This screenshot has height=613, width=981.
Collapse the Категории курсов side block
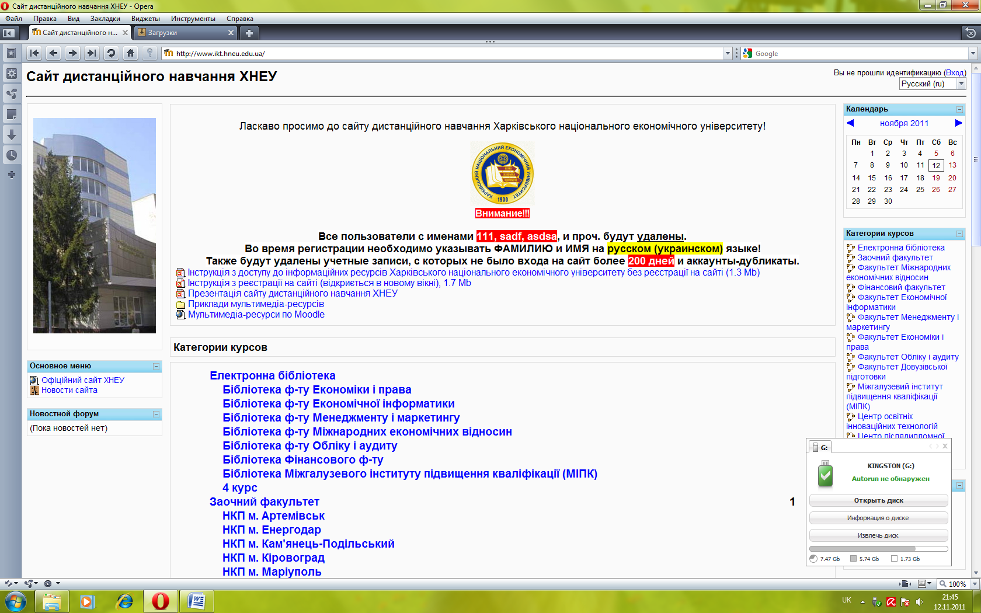click(959, 234)
